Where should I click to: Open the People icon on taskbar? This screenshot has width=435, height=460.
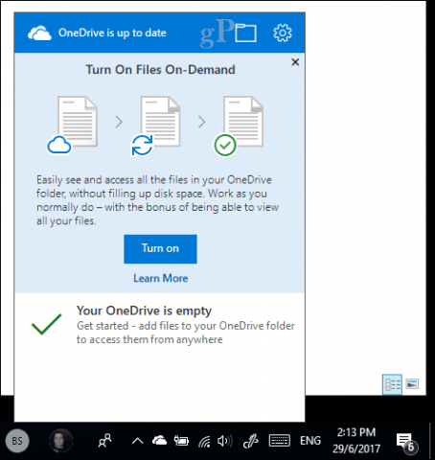pyautogui.click(x=105, y=441)
